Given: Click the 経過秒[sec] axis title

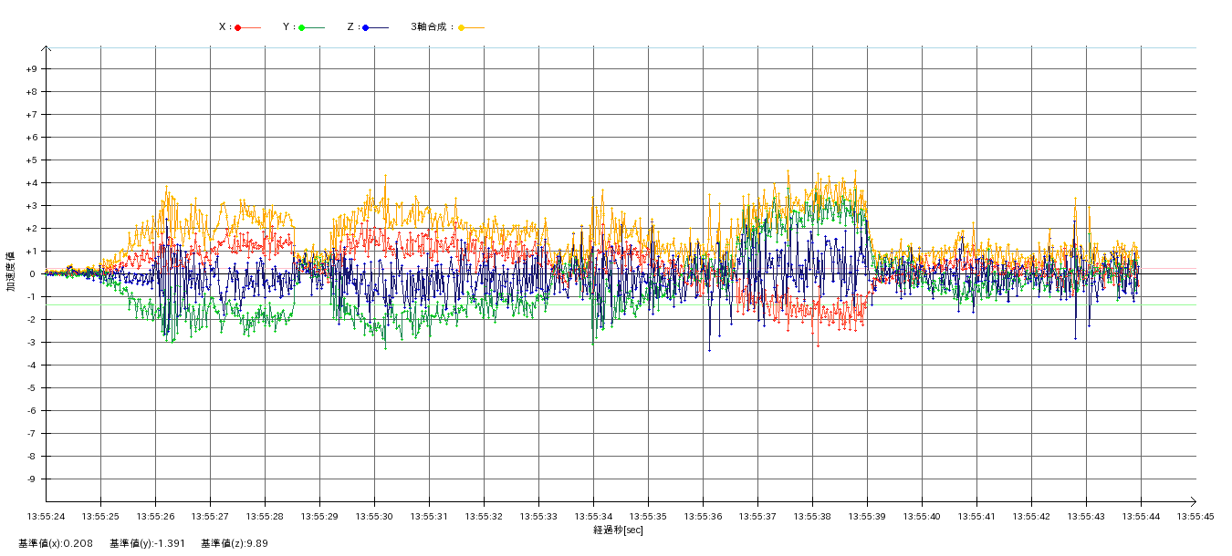Looking at the screenshot, I should click(x=618, y=530).
